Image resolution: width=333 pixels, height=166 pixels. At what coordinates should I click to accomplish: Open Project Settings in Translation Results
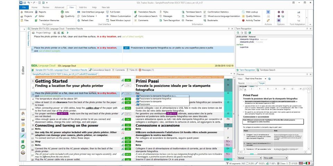point(41,33)
